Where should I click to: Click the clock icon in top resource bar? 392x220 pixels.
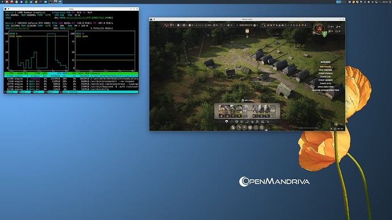pos(263,25)
